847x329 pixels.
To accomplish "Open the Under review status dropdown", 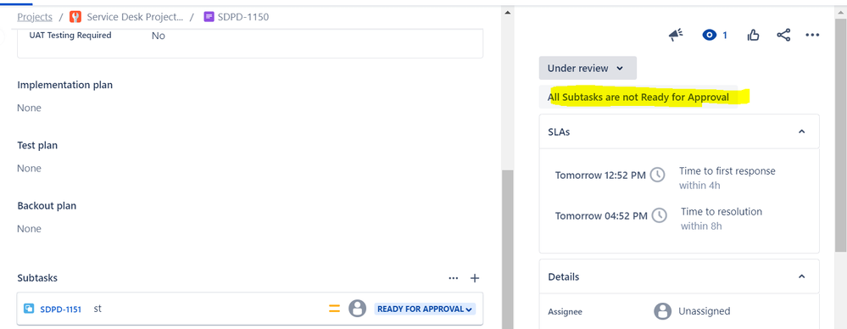I will point(588,68).
